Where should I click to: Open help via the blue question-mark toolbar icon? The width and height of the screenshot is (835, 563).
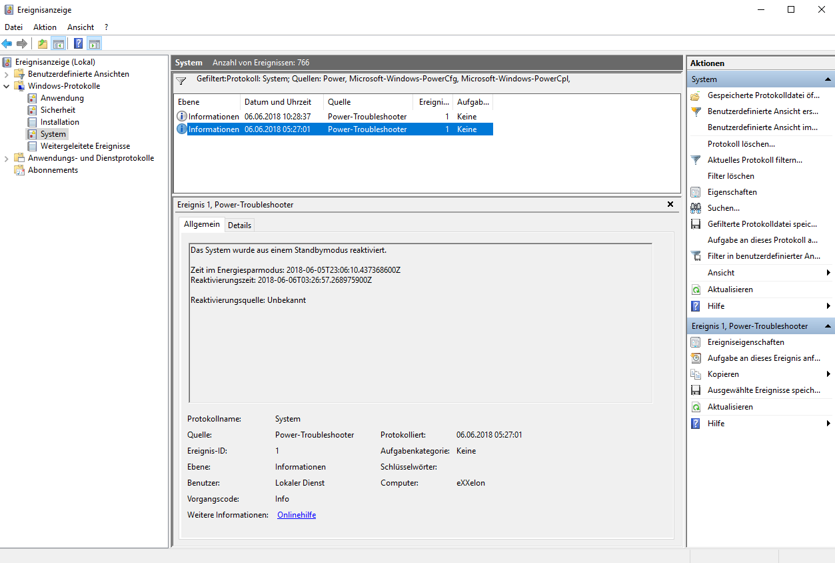pyautogui.click(x=79, y=44)
